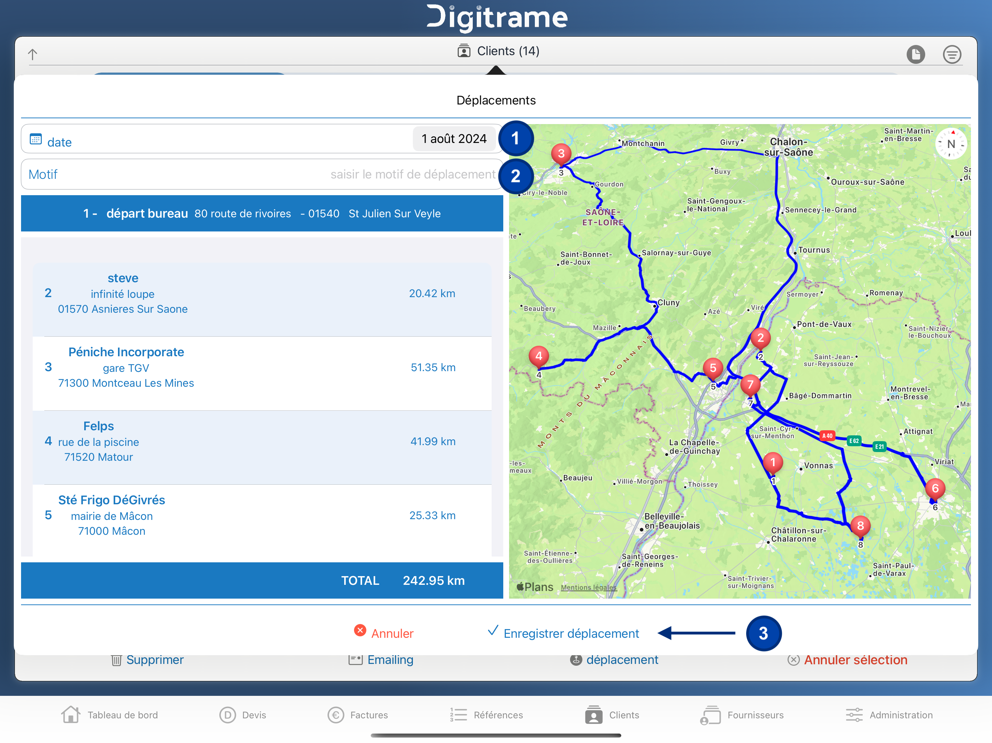The height and width of the screenshot is (743, 992).
Task: Click the TOTAL 242.95 km bar
Action: point(262,580)
